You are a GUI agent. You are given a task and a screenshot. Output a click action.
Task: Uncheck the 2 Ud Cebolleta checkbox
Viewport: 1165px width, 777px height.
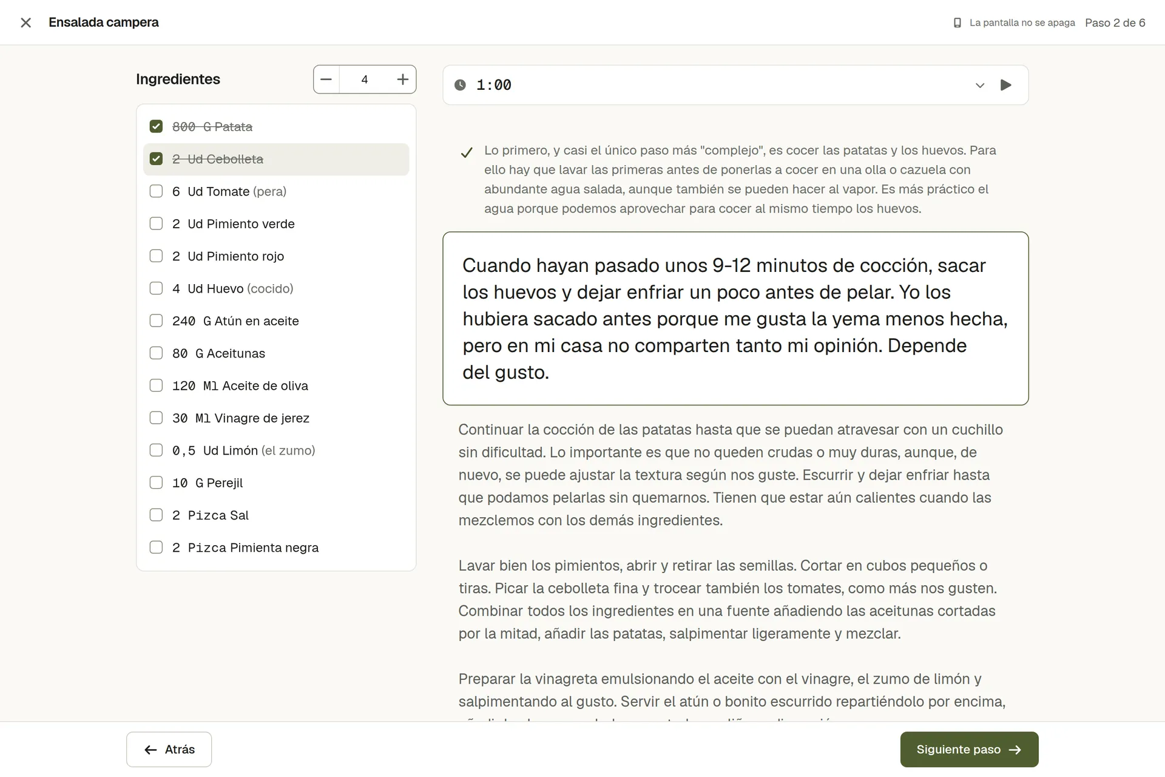click(156, 158)
